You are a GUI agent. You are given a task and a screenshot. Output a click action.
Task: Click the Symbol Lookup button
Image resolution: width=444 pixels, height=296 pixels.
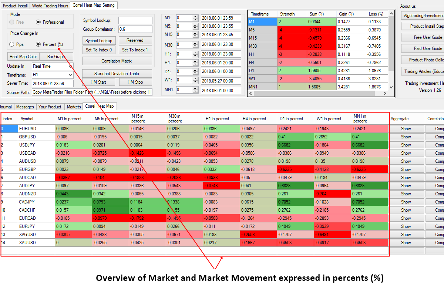coord(99,40)
